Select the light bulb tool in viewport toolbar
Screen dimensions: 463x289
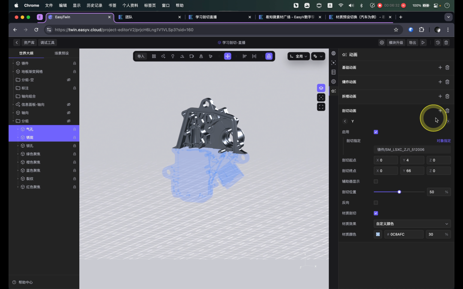pos(173,56)
